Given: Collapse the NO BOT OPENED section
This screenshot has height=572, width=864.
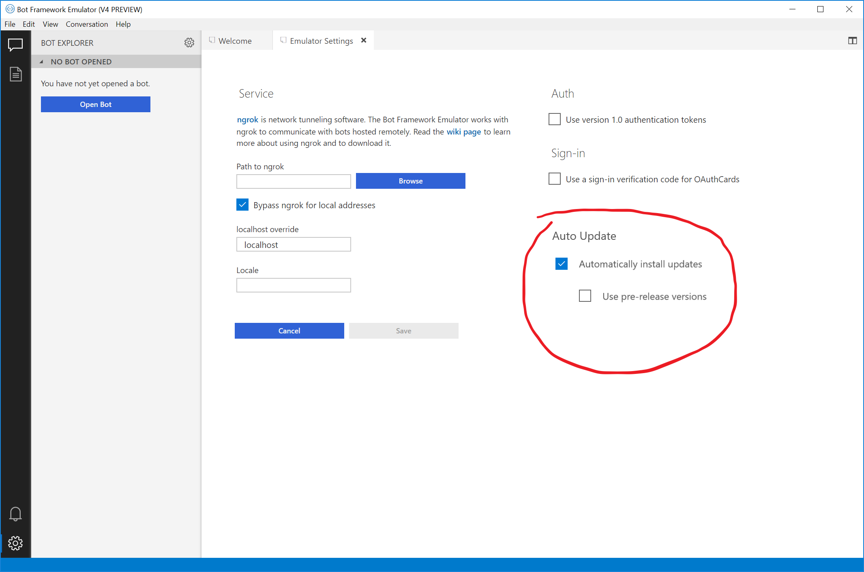Looking at the screenshot, I should tap(42, 62).
